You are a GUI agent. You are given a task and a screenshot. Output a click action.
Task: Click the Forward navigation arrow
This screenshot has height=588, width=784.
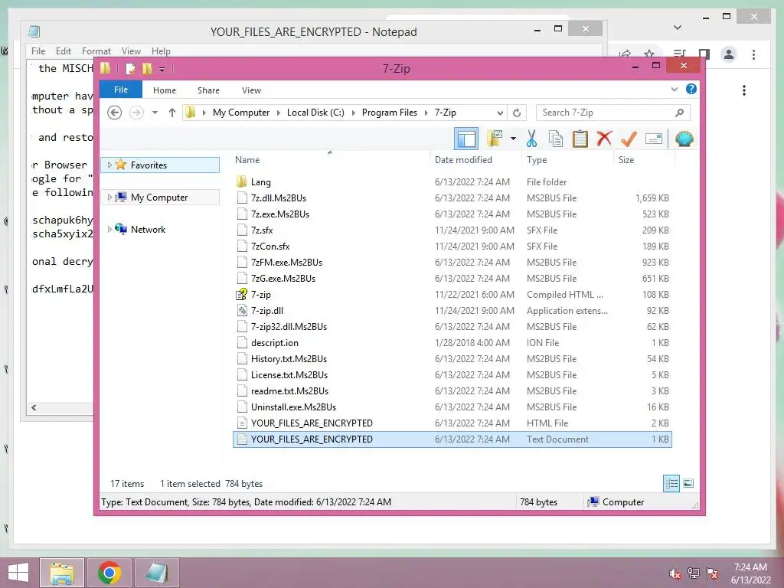click(136, 113)
